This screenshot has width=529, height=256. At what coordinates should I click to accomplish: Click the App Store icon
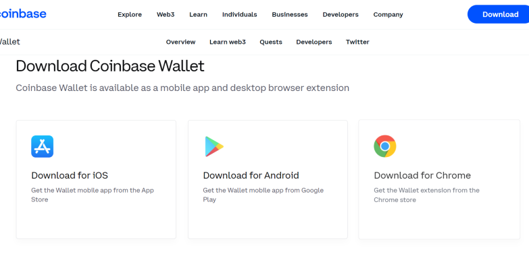42,146
